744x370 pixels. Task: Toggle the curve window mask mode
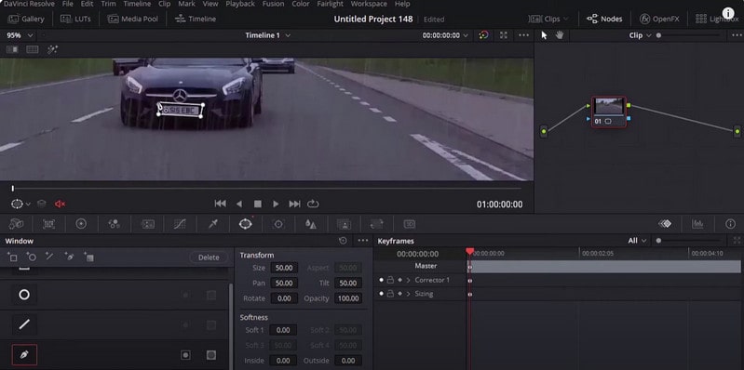211,355
